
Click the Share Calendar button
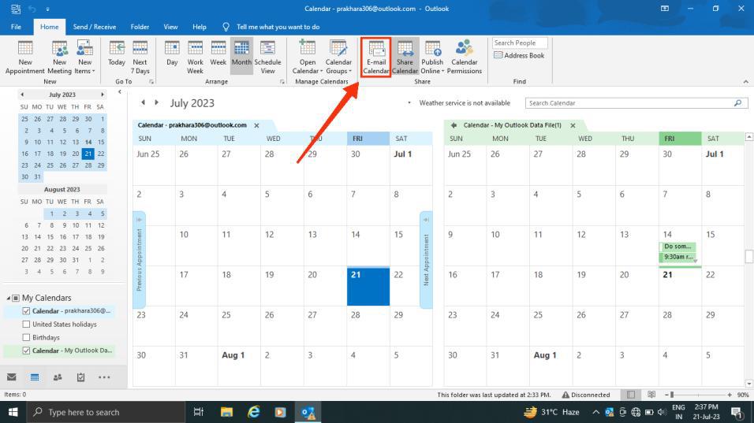click(405, 58)
